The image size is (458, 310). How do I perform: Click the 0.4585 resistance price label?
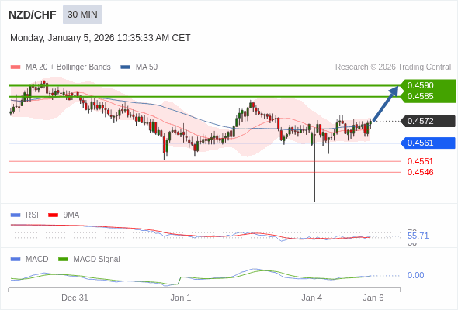tap(420, 96)
